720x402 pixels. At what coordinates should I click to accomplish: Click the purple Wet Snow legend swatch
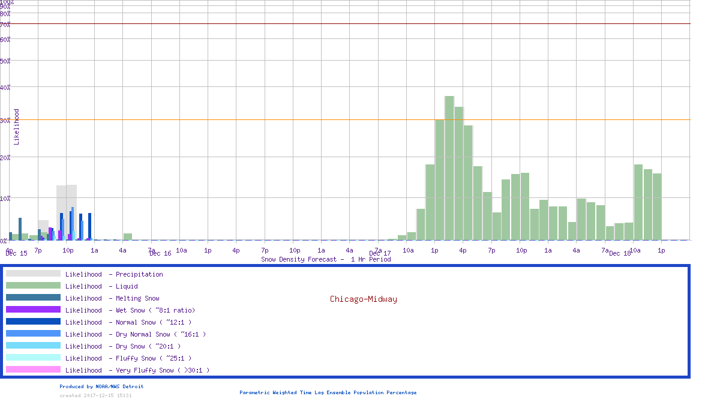tap(33, 310)
